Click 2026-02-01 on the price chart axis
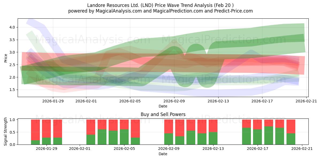The height and width of the screenshot is (160, 321). click(86, 101)
